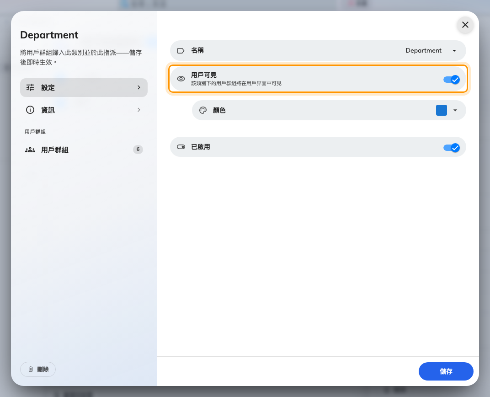Screen dimensions: 490x397
Task: Open the 名稱 dropdown arrow
Action: pos(454,51)
